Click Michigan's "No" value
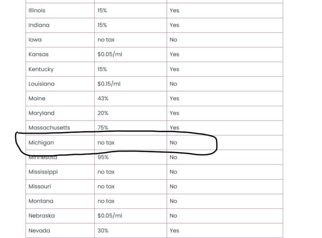 (x=173, y=143)
